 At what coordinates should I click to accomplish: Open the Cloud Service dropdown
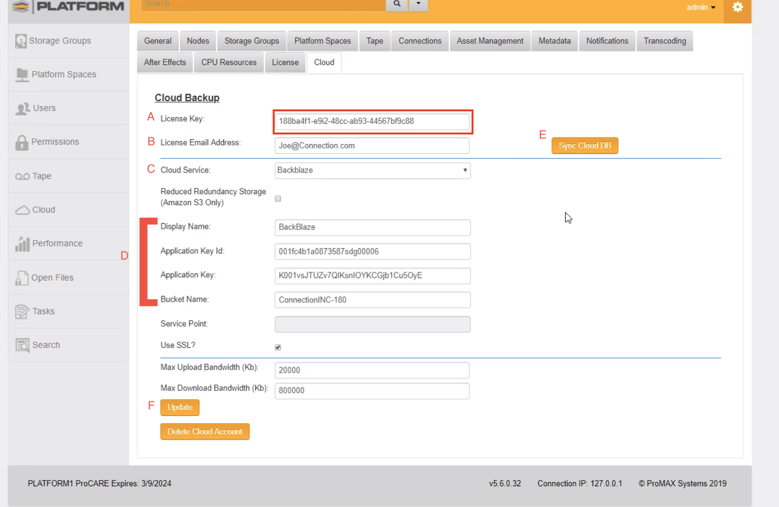(372, 171)
